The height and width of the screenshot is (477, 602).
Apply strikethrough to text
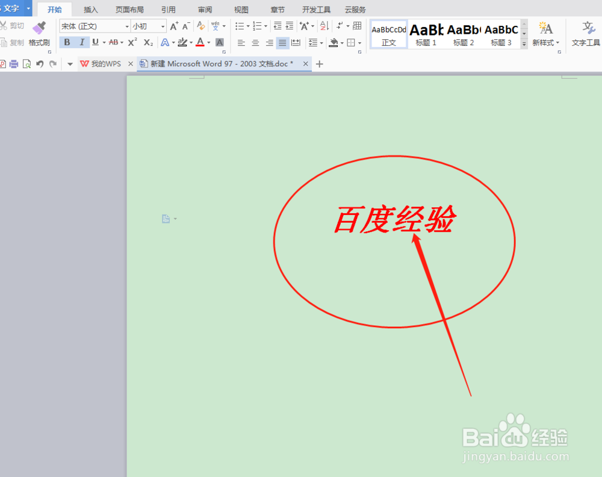pyautogui.click(x=113, y=43)
